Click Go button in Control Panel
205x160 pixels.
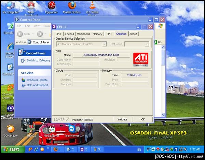158,42
